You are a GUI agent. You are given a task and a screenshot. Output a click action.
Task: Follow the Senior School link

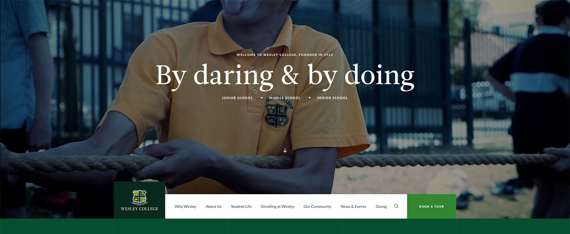pos(332,98)
